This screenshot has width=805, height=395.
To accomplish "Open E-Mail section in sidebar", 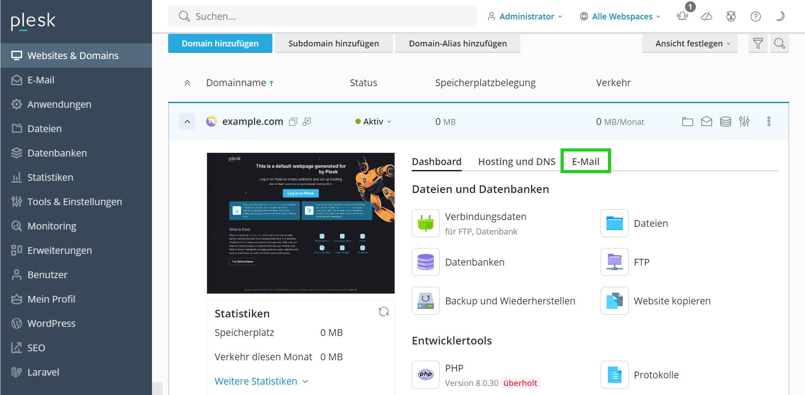I will (76, 80).
